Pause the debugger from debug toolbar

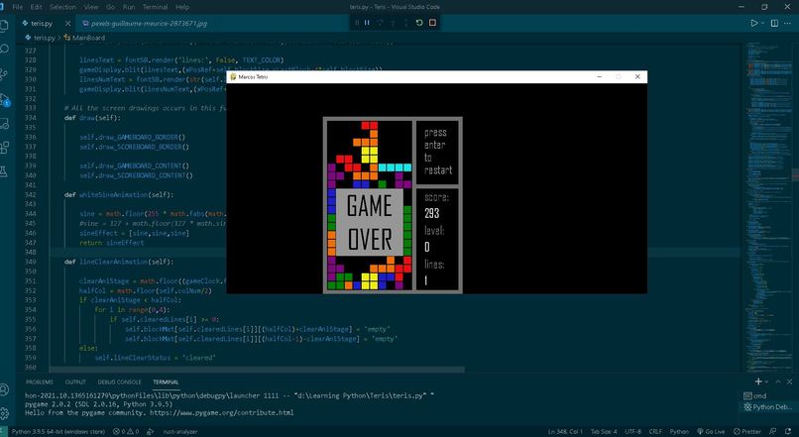pos(367,23)
